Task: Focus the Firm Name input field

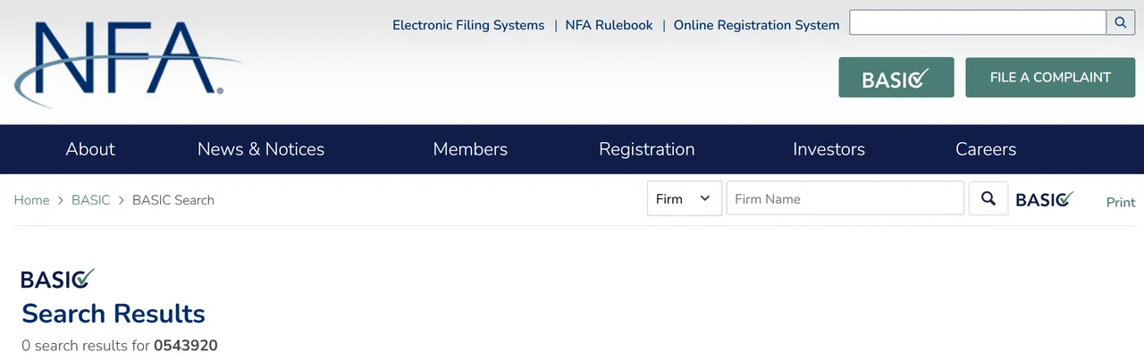Action: point(845,198)
